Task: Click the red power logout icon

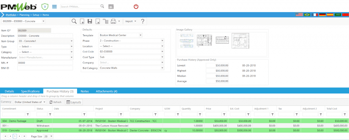Action: pyautogui.click(x=136, y=6)
